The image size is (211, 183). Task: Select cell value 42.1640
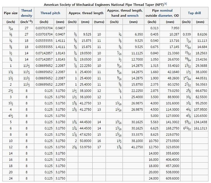tap(173, 72)
